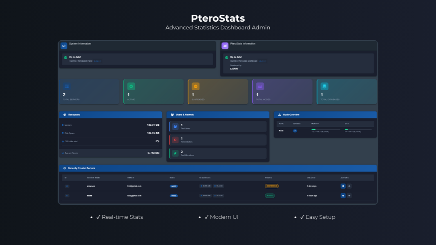436x245 pixels.
Task: Click the System Information code icon
Action: pos(64,46)
